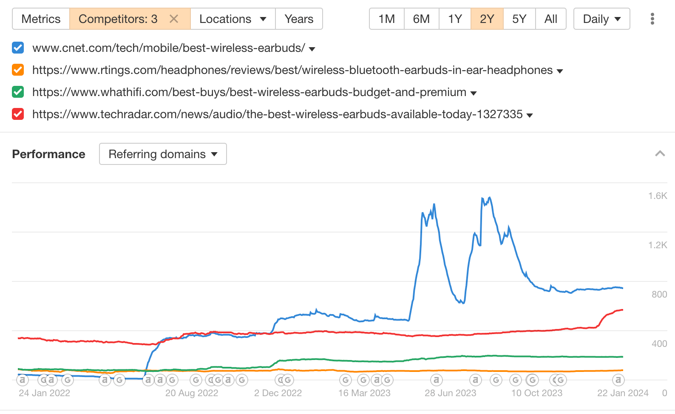
Task: Select the 2Y time range
Action: click(487, 19)
